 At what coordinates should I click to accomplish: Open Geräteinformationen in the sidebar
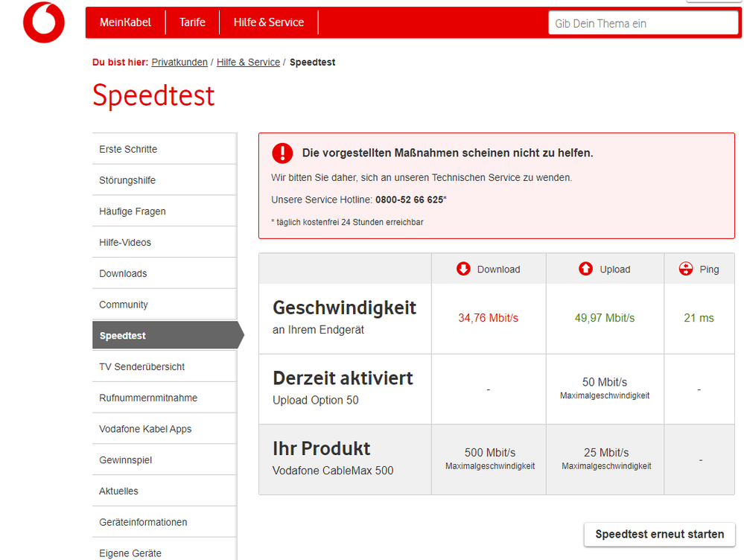point(164,522)
